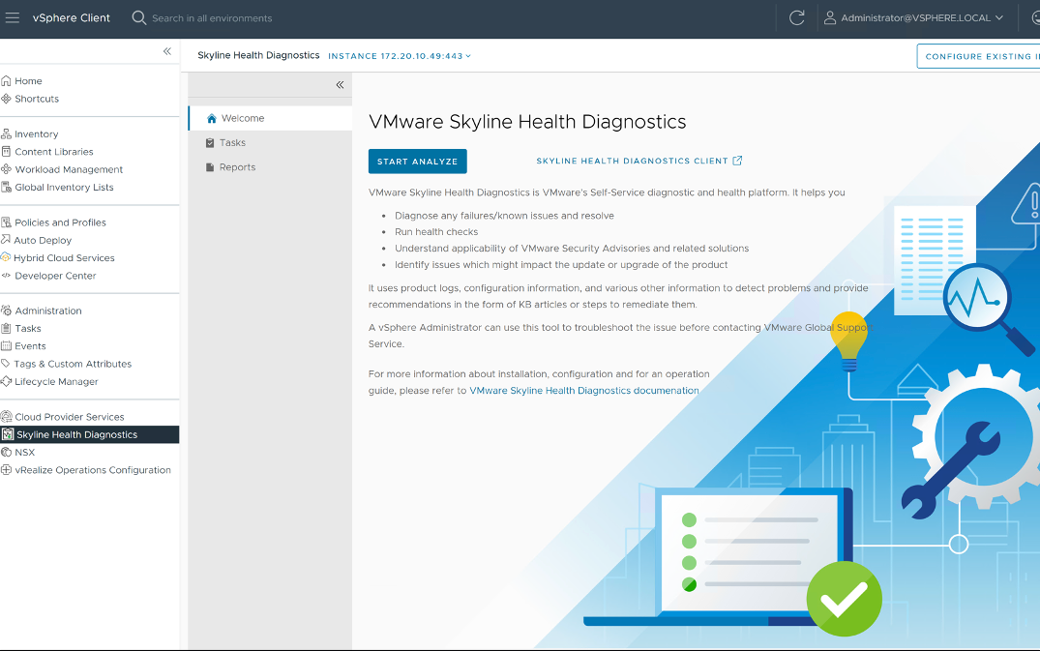1040x651 pixels.
Task: Click the Start Analyze button
Action: [x=417, y=162]
